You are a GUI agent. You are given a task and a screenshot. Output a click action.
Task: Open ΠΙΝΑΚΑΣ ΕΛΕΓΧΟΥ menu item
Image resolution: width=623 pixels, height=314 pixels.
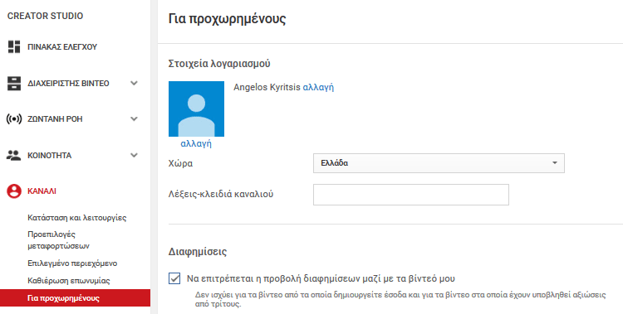click(62, 46)
